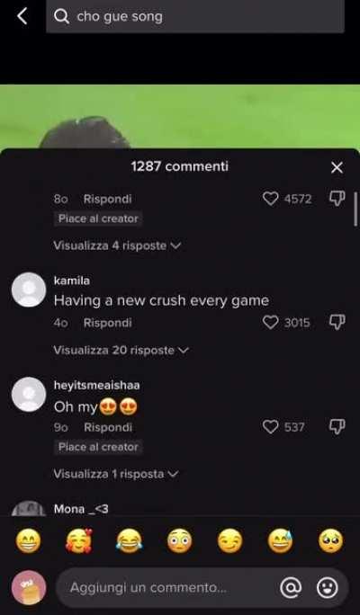Tap the @ mention icon
The height and width of the screenshot is (615, 360).
tap(291, 587)
